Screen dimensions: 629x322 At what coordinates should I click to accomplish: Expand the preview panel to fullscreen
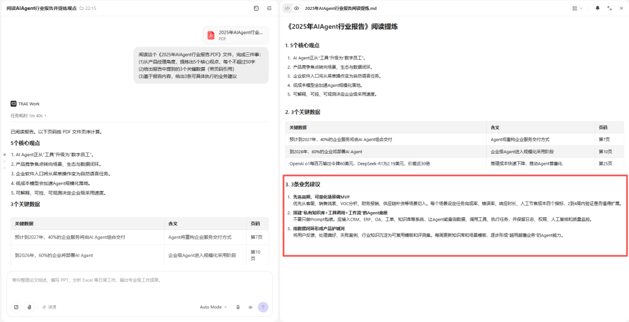pyautogui.click(x=609, y=8)
